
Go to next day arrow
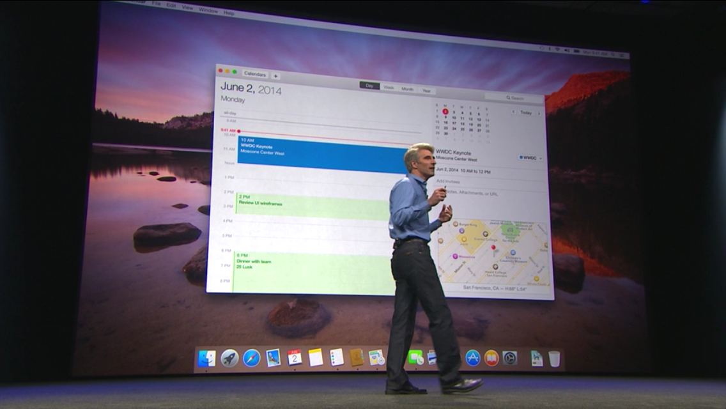click(539, 114)
